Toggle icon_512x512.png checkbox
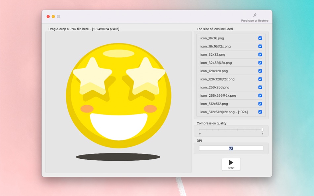The image size is (314, 196). tap(260, 104)
